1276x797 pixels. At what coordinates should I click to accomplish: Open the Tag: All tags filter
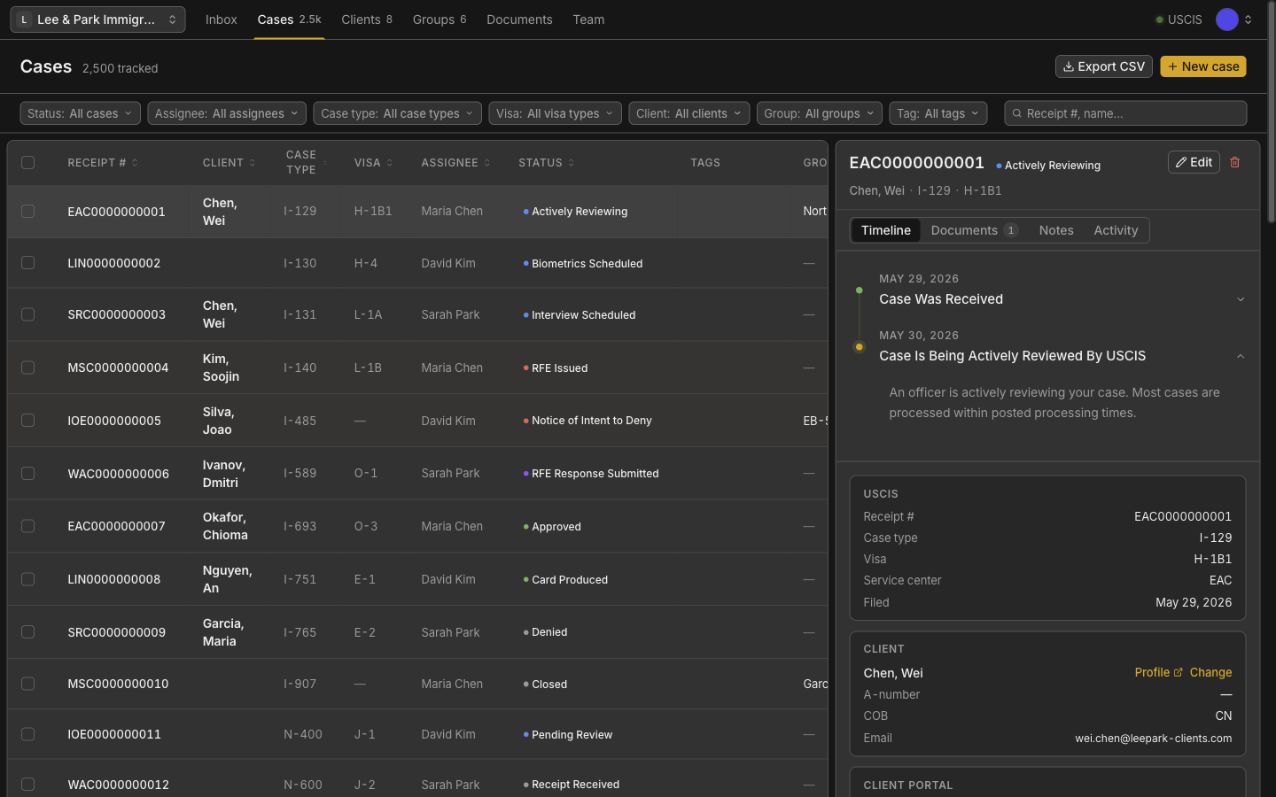coord(938,113)
